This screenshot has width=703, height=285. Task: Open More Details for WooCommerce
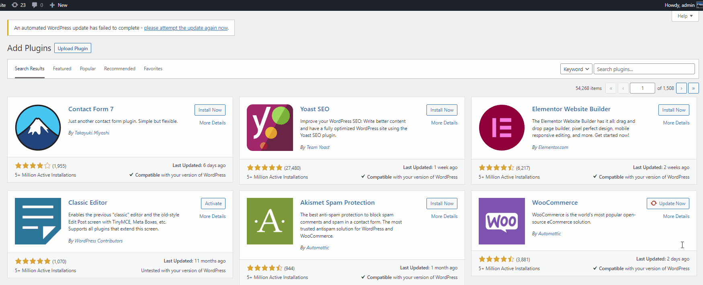pyautogui.click(x=676, y=216)
